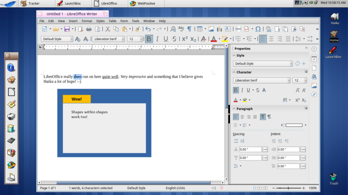Click Increase font size icon in sidebar
Image resolution: width=348 pixels, height=195 pixels.
coord(298,90)
